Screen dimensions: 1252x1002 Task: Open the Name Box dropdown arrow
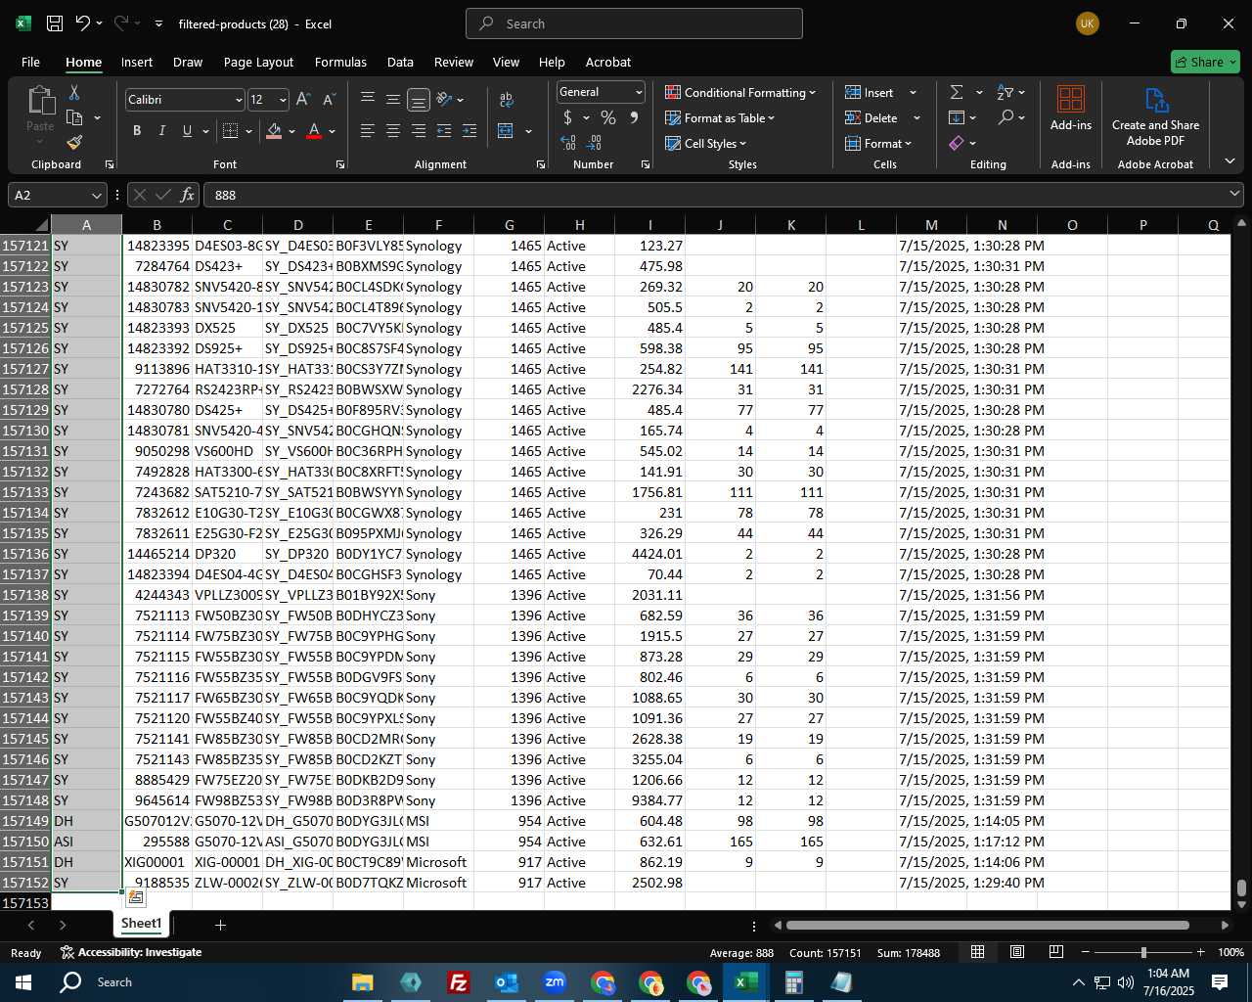[96, 195]
